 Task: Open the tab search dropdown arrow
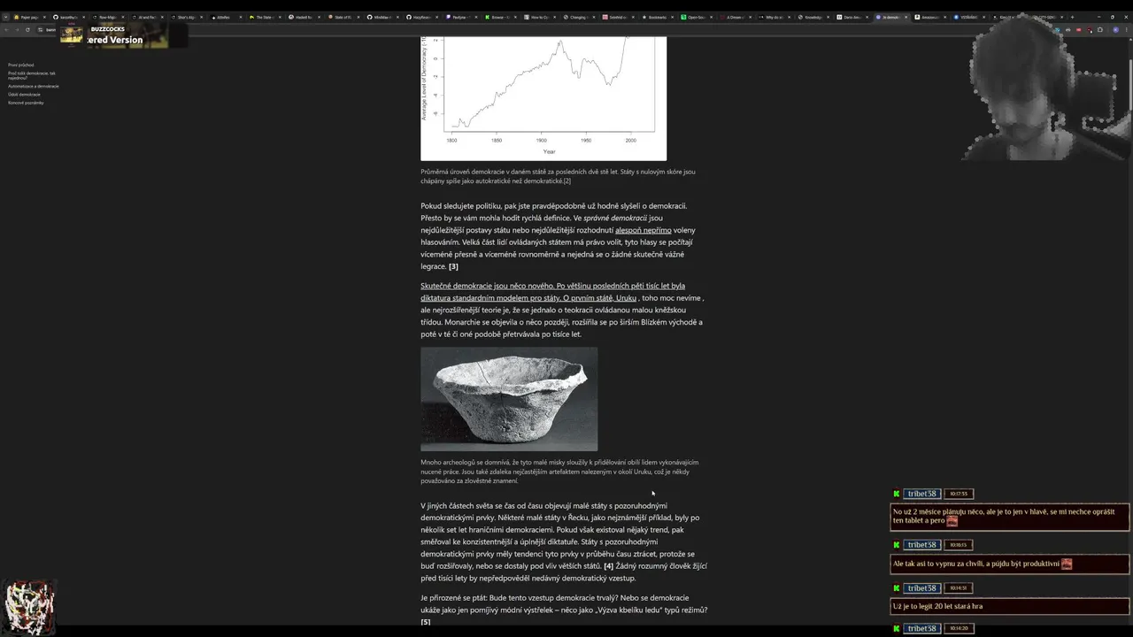pos(5,17)
